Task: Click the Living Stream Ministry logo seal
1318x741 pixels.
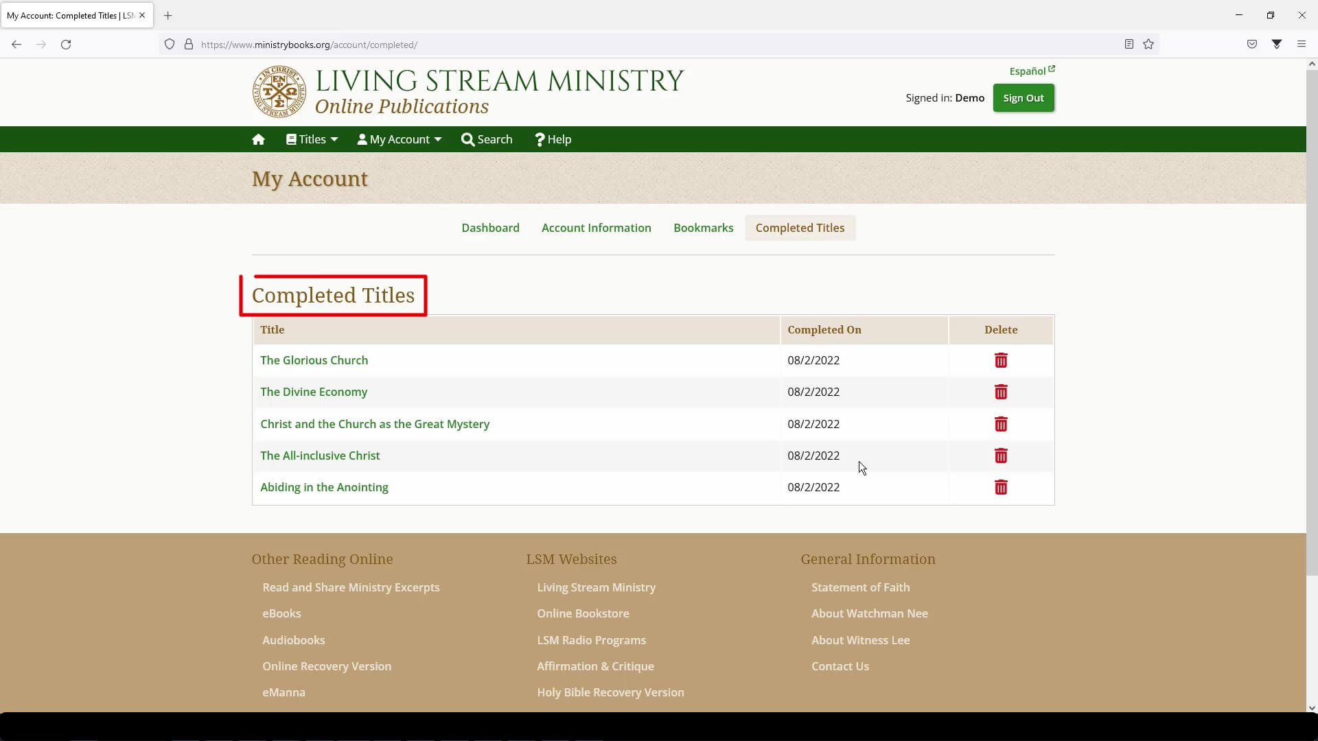Action: click(279, 91)
